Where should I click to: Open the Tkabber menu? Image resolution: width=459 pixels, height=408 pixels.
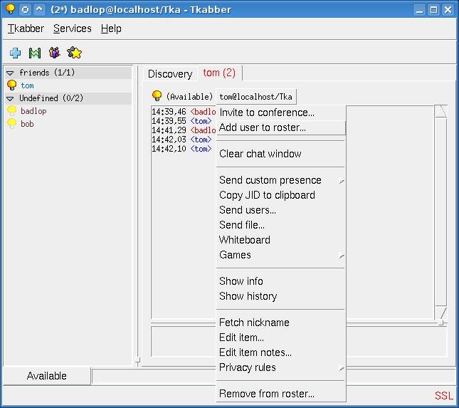click(x=26, y=28)
